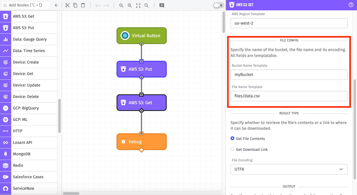
Task: Edit the AWS Region Template field
Action: tap(289, 23)
